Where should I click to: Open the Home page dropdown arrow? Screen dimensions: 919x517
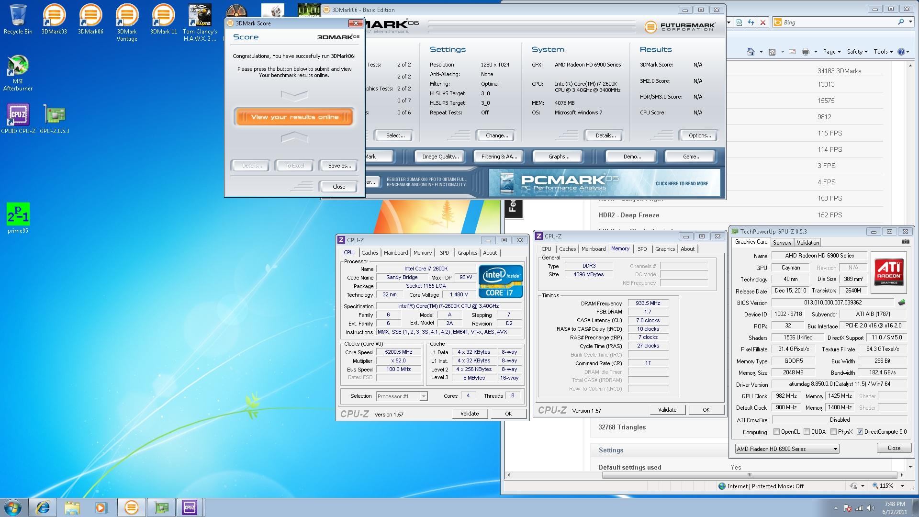pyautogui.click(x=761, y=52)
